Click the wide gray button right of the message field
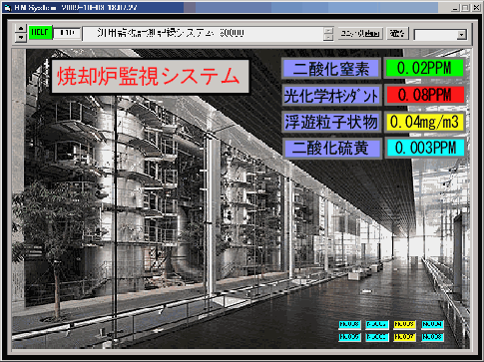This screenshot has width=484, height=362. tap(360, 34)
